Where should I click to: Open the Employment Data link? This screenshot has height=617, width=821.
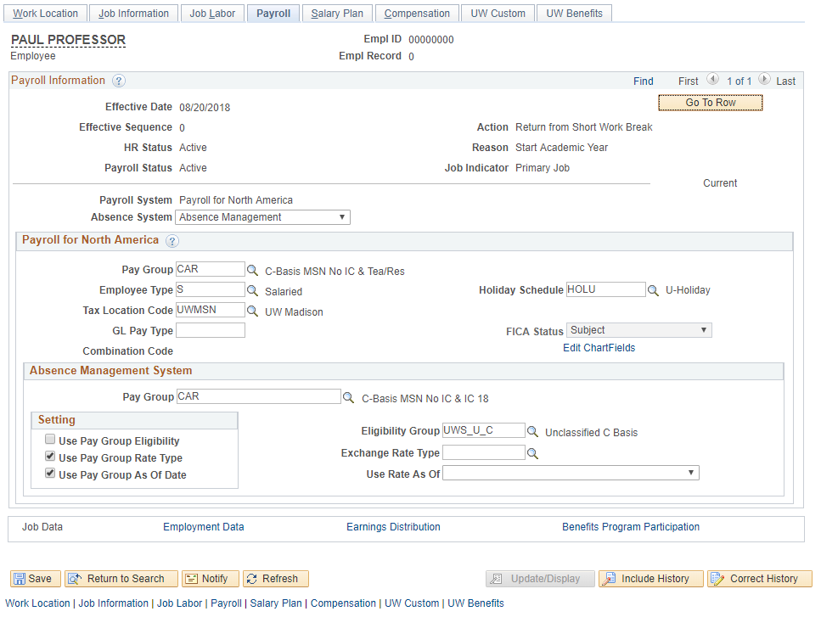(203, 527)
